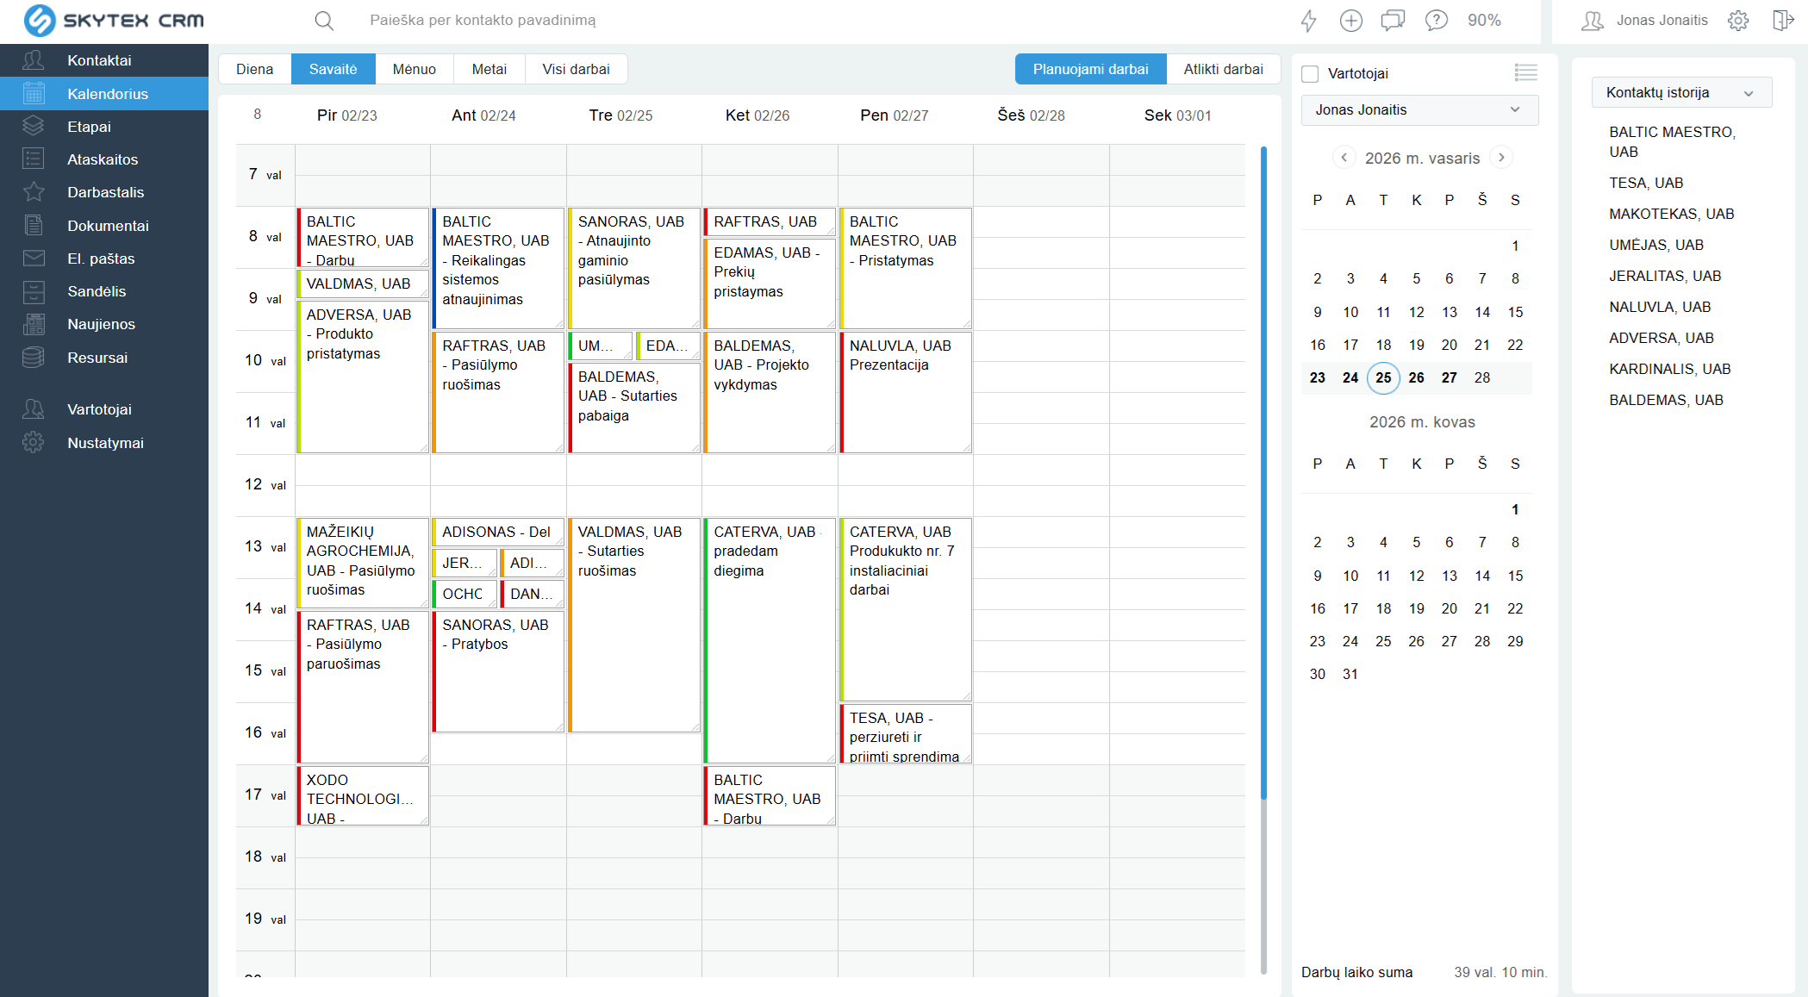Show Atlikti darbai

coord(1224,70)
